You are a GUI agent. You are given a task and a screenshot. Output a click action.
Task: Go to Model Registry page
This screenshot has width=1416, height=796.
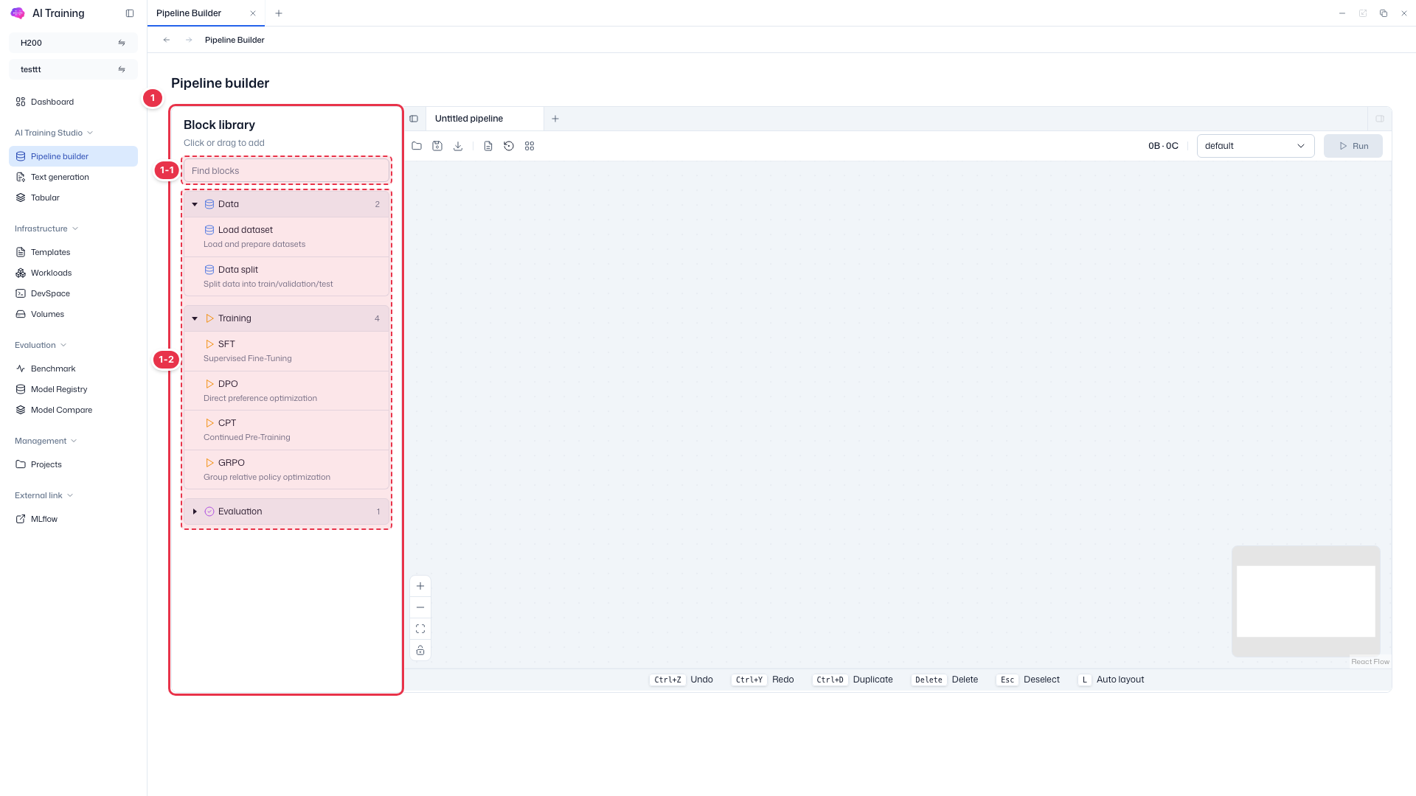pyautogui.click(x=73, y=389)
